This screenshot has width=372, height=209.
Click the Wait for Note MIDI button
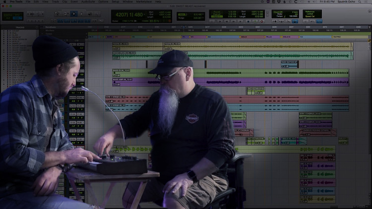pyautogui.click(x=275, y=21)
